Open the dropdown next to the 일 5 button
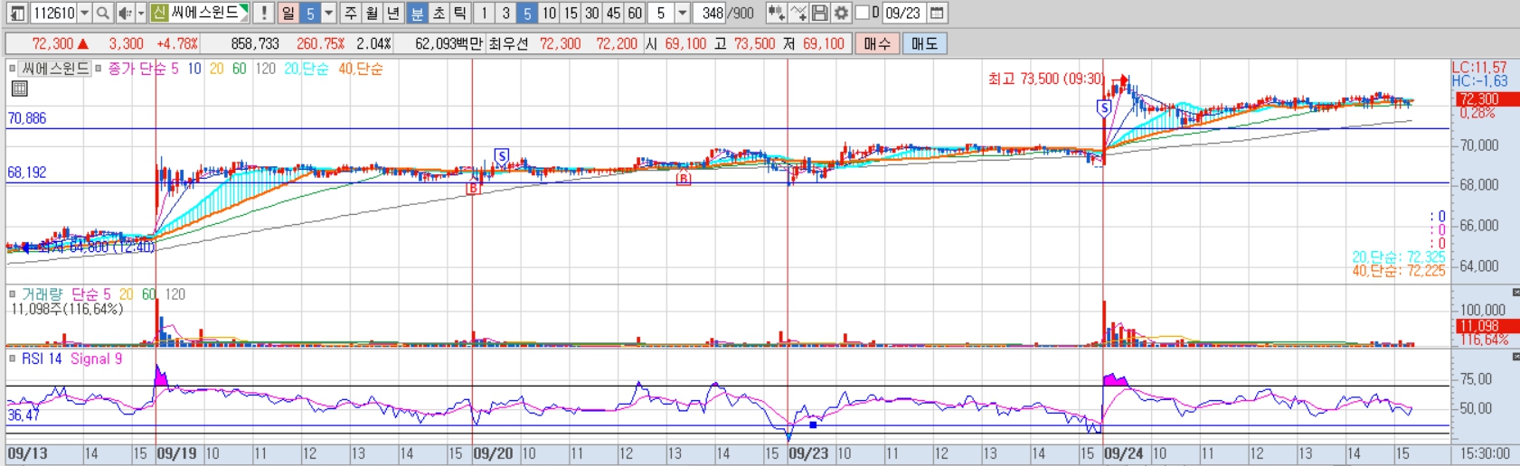This screenshot has width=1520, height=466. click(x=329, y=13)
